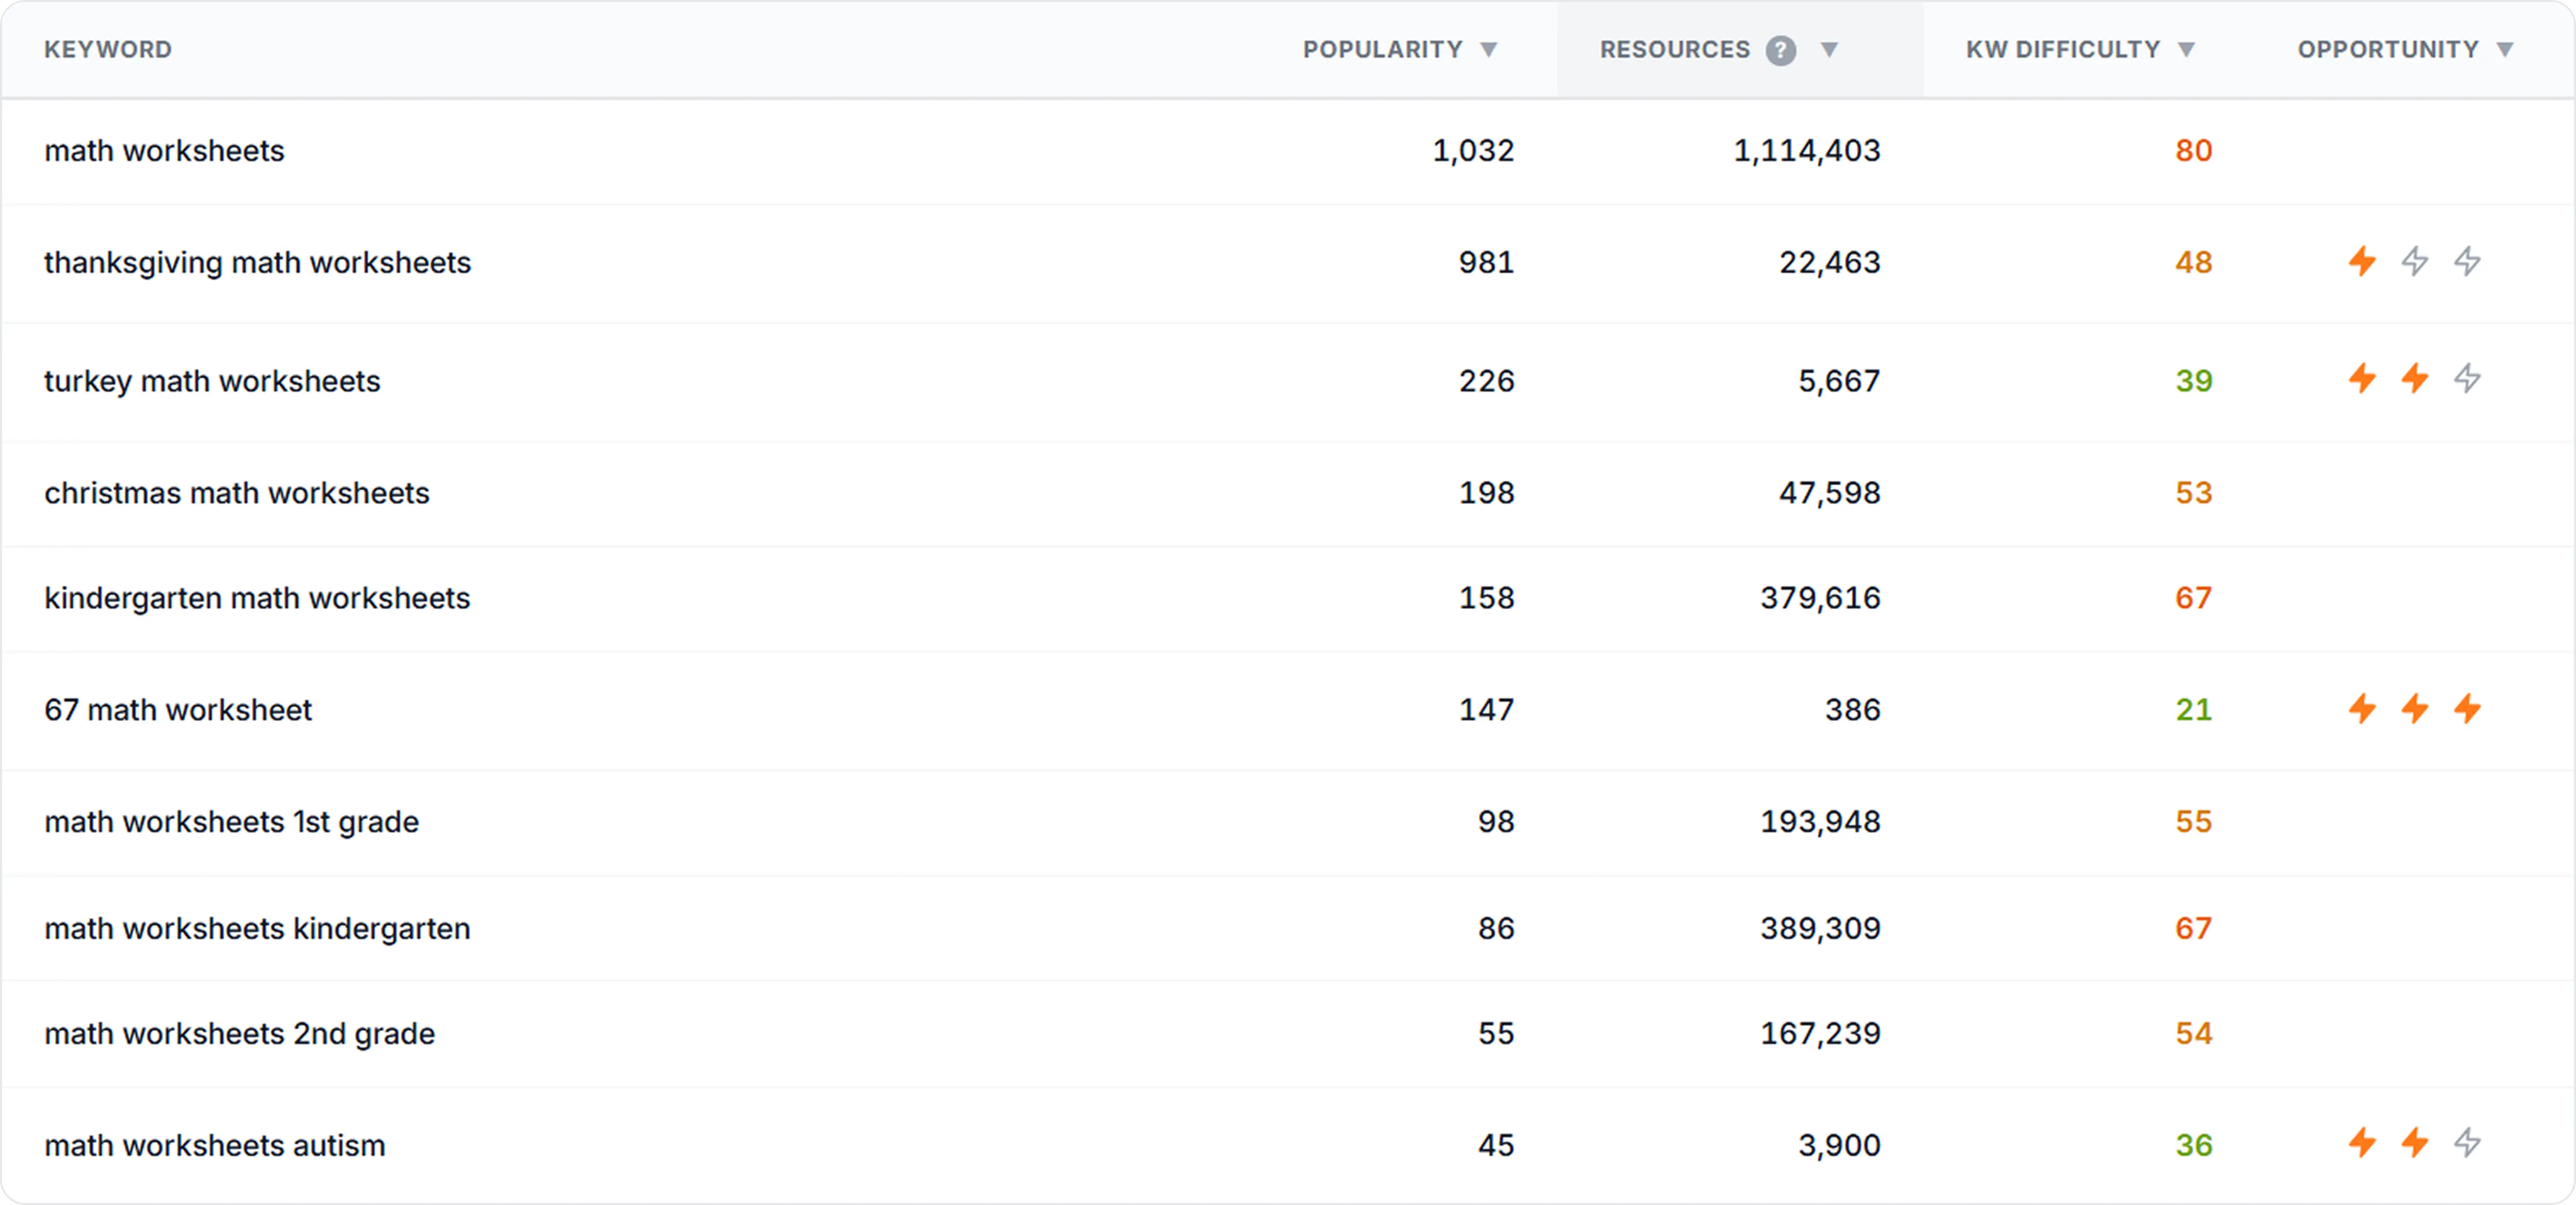Screen dimensions: 2576x1205
Task: Open the KW Difficulty sort dropdown
Action: click(x=2188, y=50)
